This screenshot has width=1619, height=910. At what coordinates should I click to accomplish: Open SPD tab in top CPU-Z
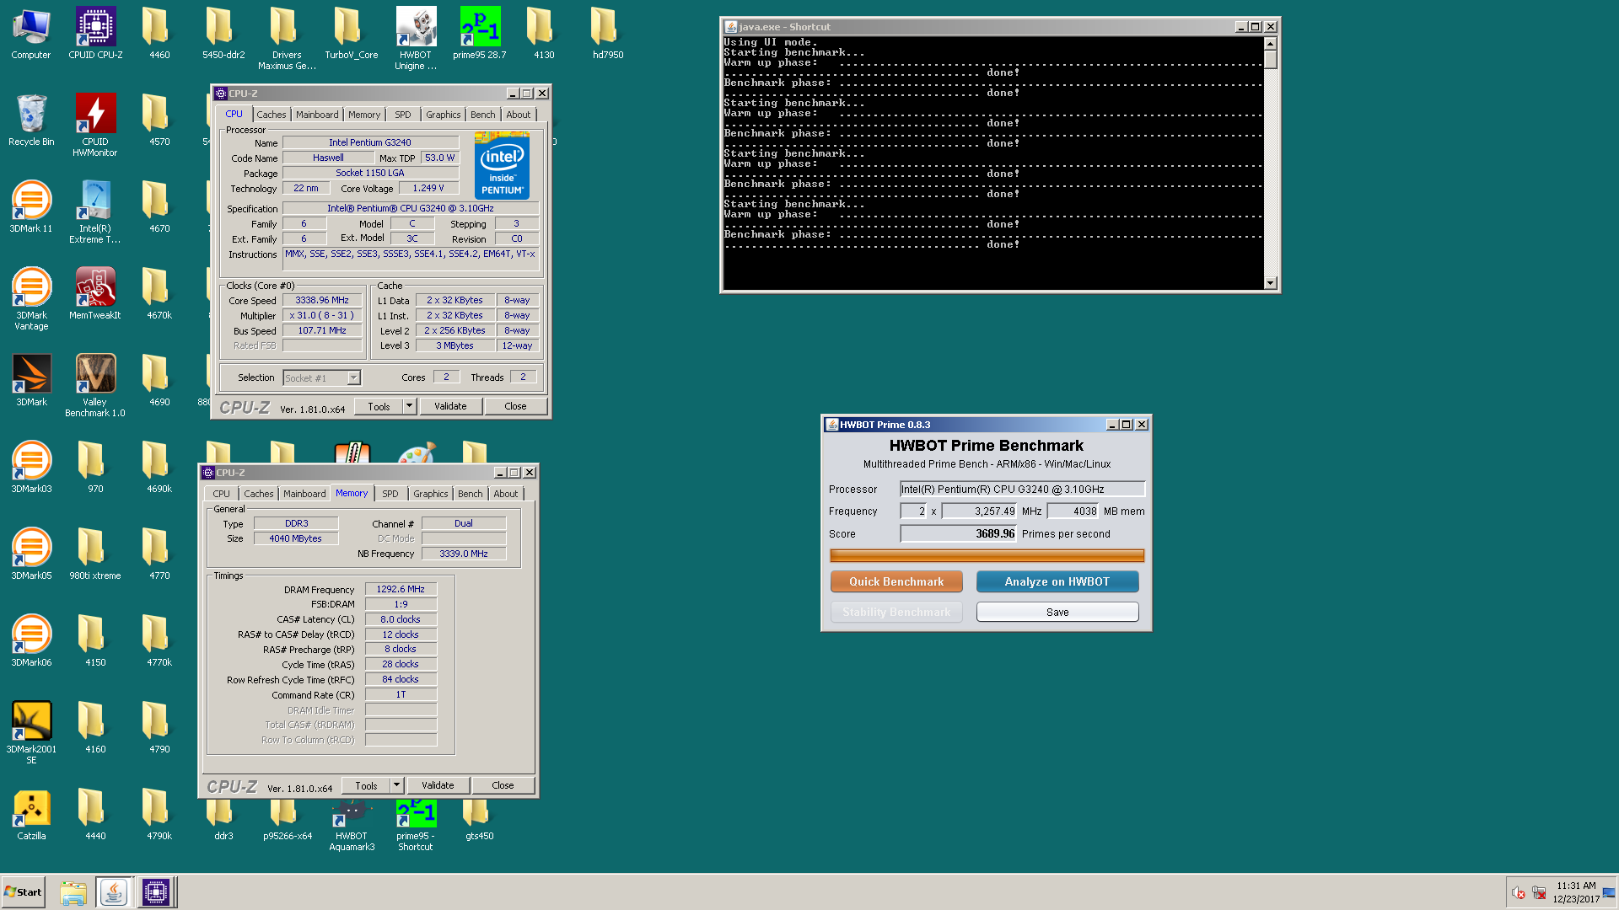tap(403, 115)
